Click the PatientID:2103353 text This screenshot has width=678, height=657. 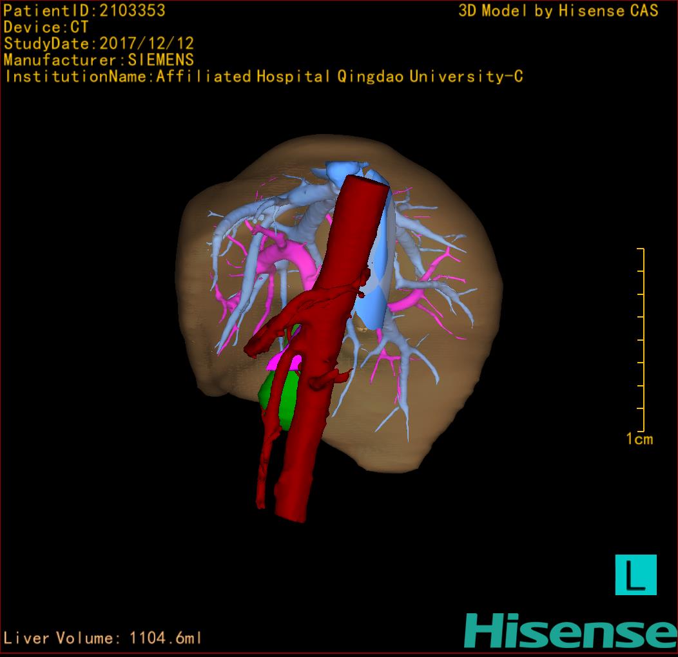84,10
